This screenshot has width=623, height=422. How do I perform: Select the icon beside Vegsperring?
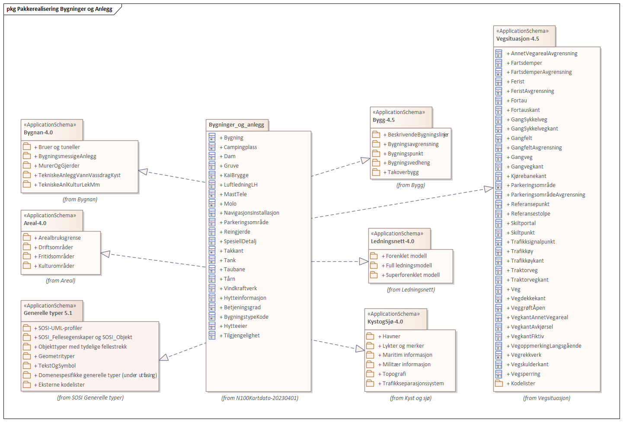click(499, 374)
